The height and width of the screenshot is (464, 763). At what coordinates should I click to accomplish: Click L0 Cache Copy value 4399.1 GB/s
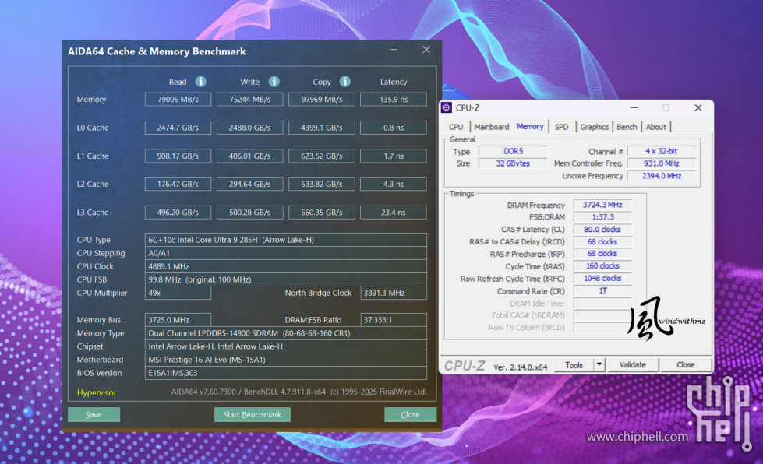click(x=322, y=128)
